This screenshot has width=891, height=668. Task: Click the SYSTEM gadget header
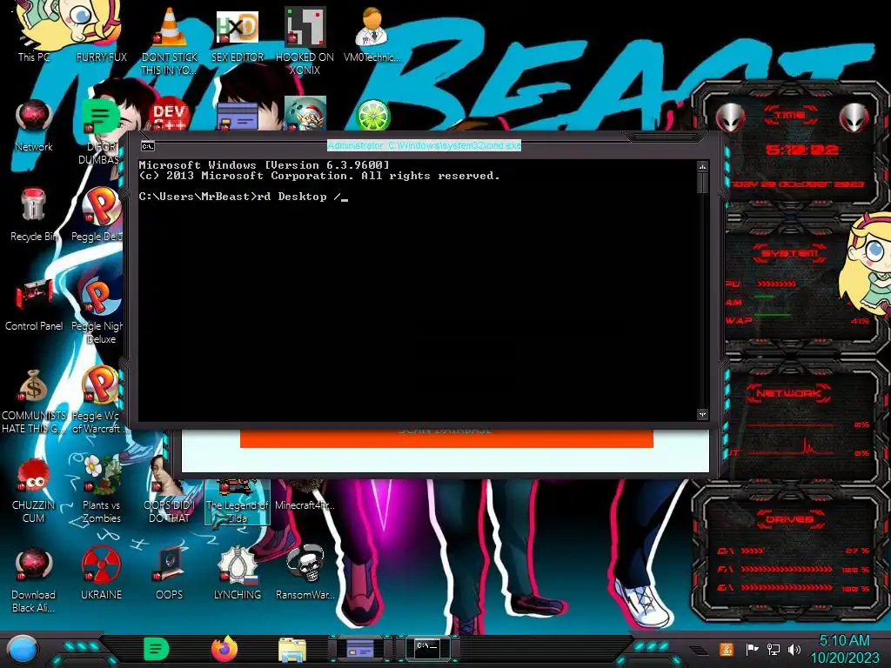click(x=789, y=253)
